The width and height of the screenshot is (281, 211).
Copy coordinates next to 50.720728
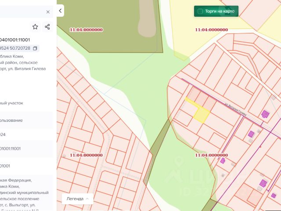coord(35,48)
